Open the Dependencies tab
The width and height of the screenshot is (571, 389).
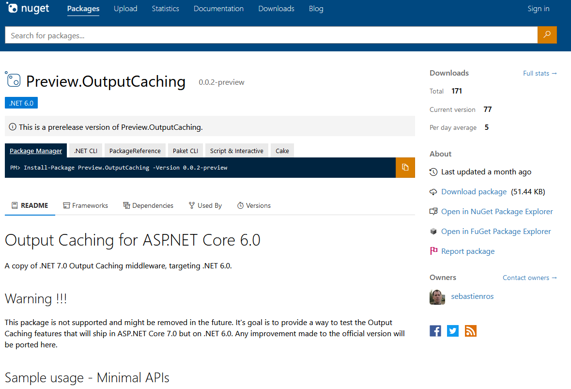point(148,205)
